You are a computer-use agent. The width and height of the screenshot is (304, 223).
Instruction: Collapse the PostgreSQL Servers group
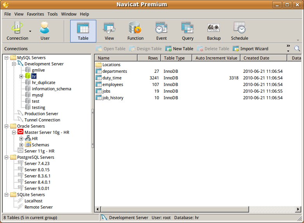6,157
